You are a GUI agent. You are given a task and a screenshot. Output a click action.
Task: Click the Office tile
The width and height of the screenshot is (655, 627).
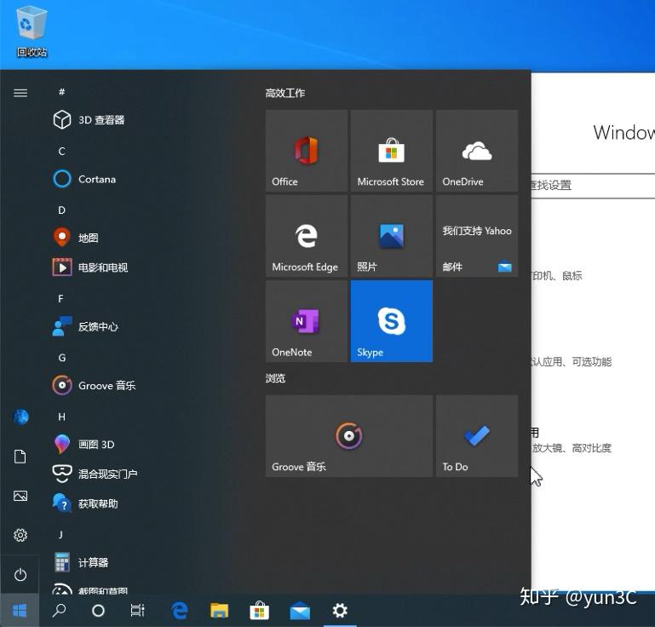(x=306, y=151)
